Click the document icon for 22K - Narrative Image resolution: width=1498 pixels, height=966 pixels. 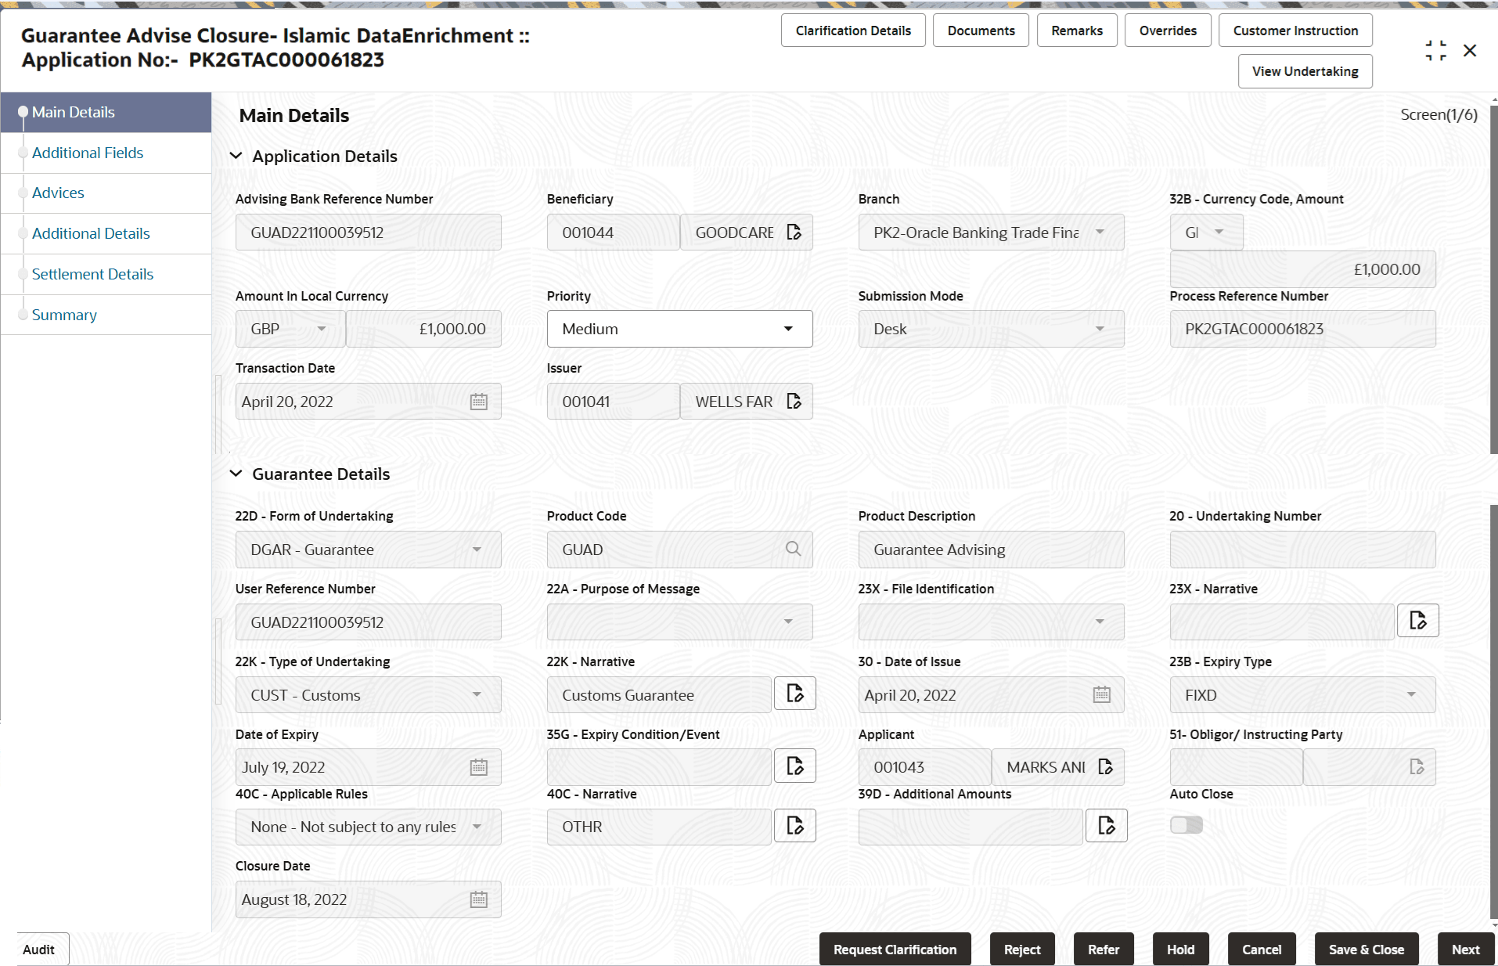pyautogui.click(x=794, y=694)
